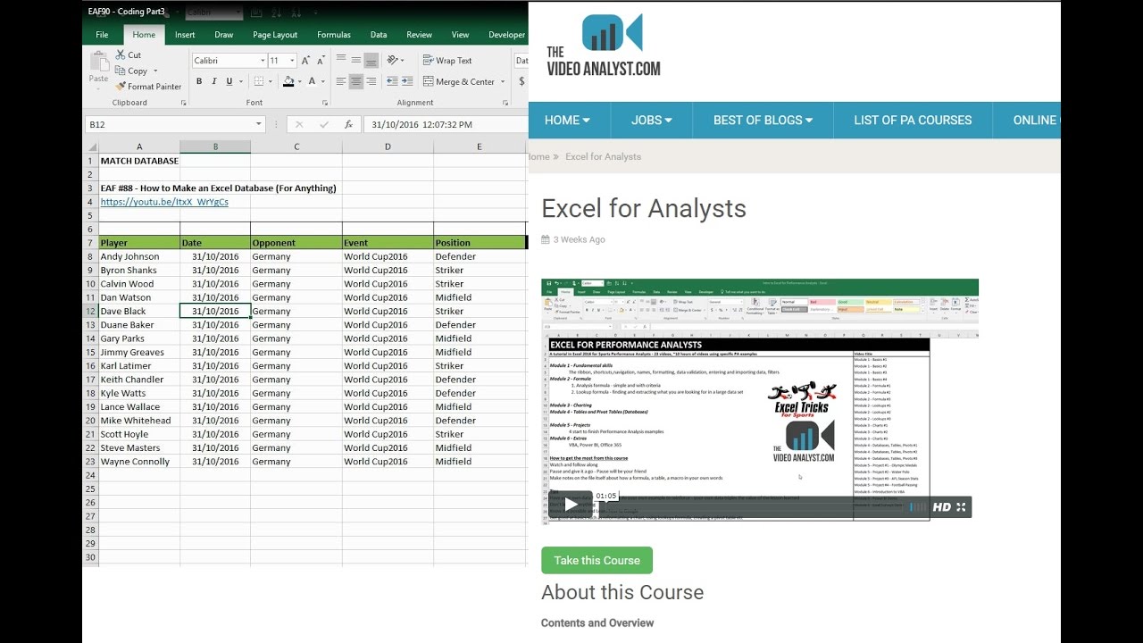Image resolution: width=1143 pixels, height=643 pixels.
Task: Expand the Copy options arrow
Action: point(155,71)
